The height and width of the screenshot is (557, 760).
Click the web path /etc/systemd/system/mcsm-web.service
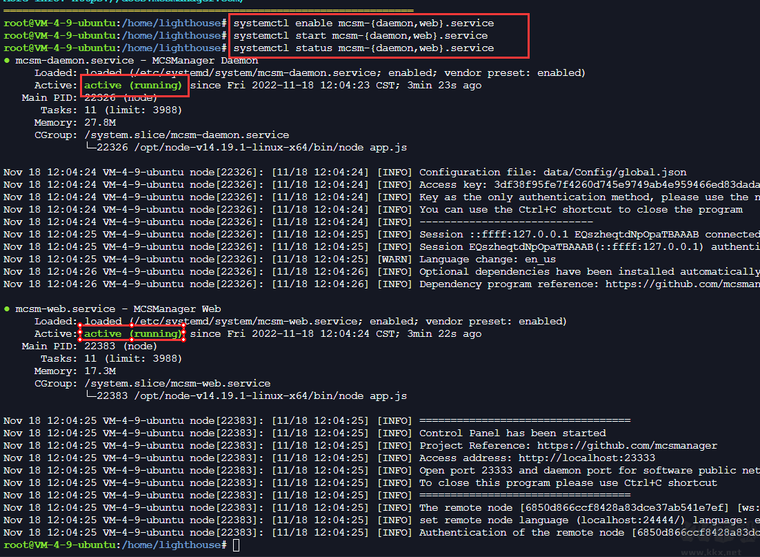pyautogui.click(x=246, y=321)
